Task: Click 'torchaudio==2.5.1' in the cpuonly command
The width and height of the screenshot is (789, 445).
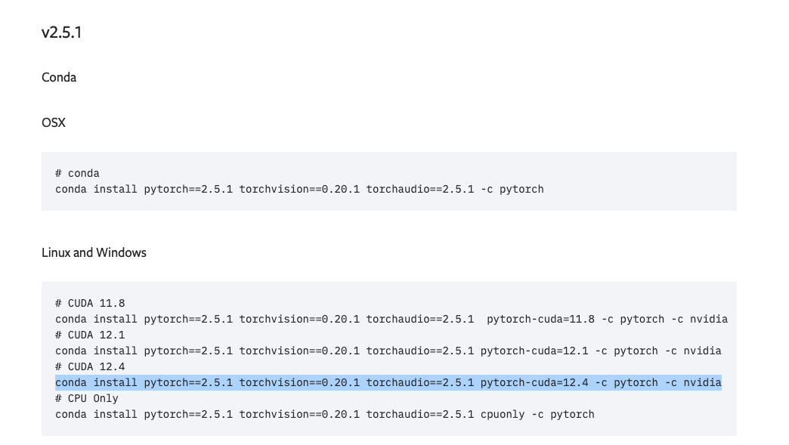Action: 419,414
